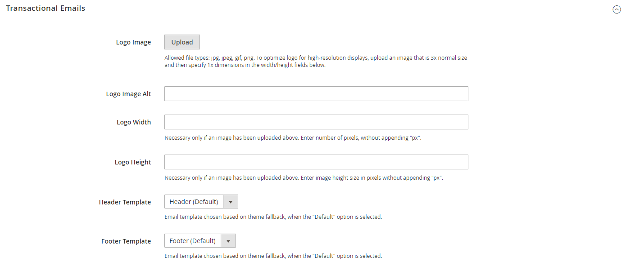Image resolution: width=626 pixels, height=266 pixels.
Task: Click the Logo Image field label
Action: point(133,42)
